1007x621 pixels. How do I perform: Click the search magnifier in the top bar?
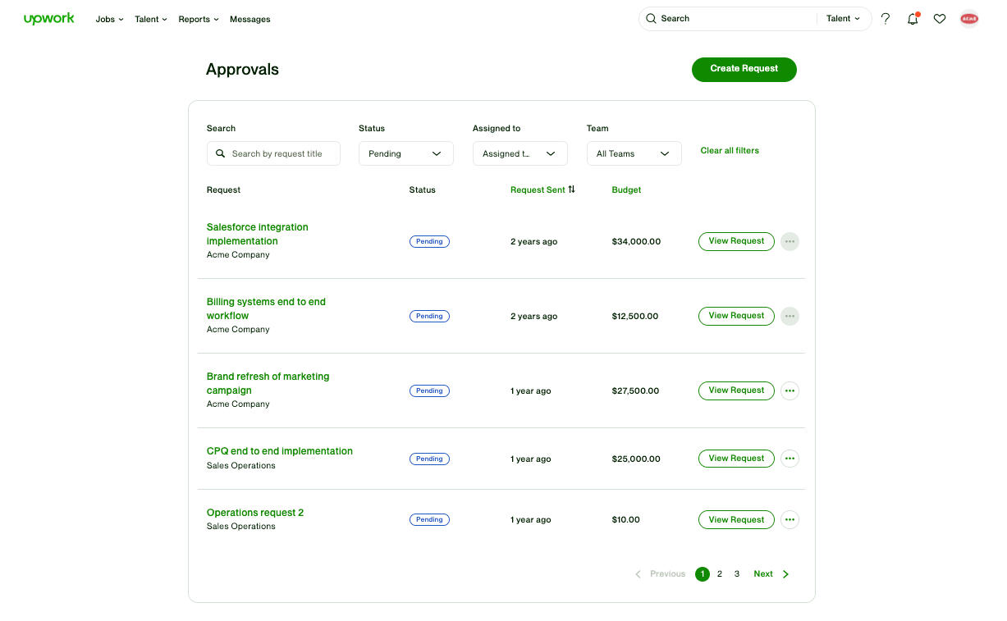[x=651, y=18]
